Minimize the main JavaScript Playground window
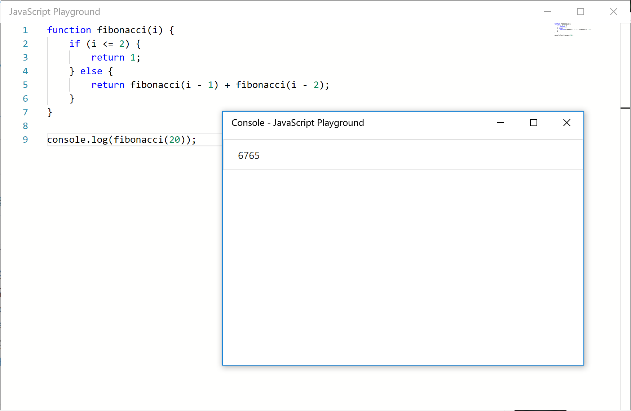The image size is (631, 411). coord(547,12)
